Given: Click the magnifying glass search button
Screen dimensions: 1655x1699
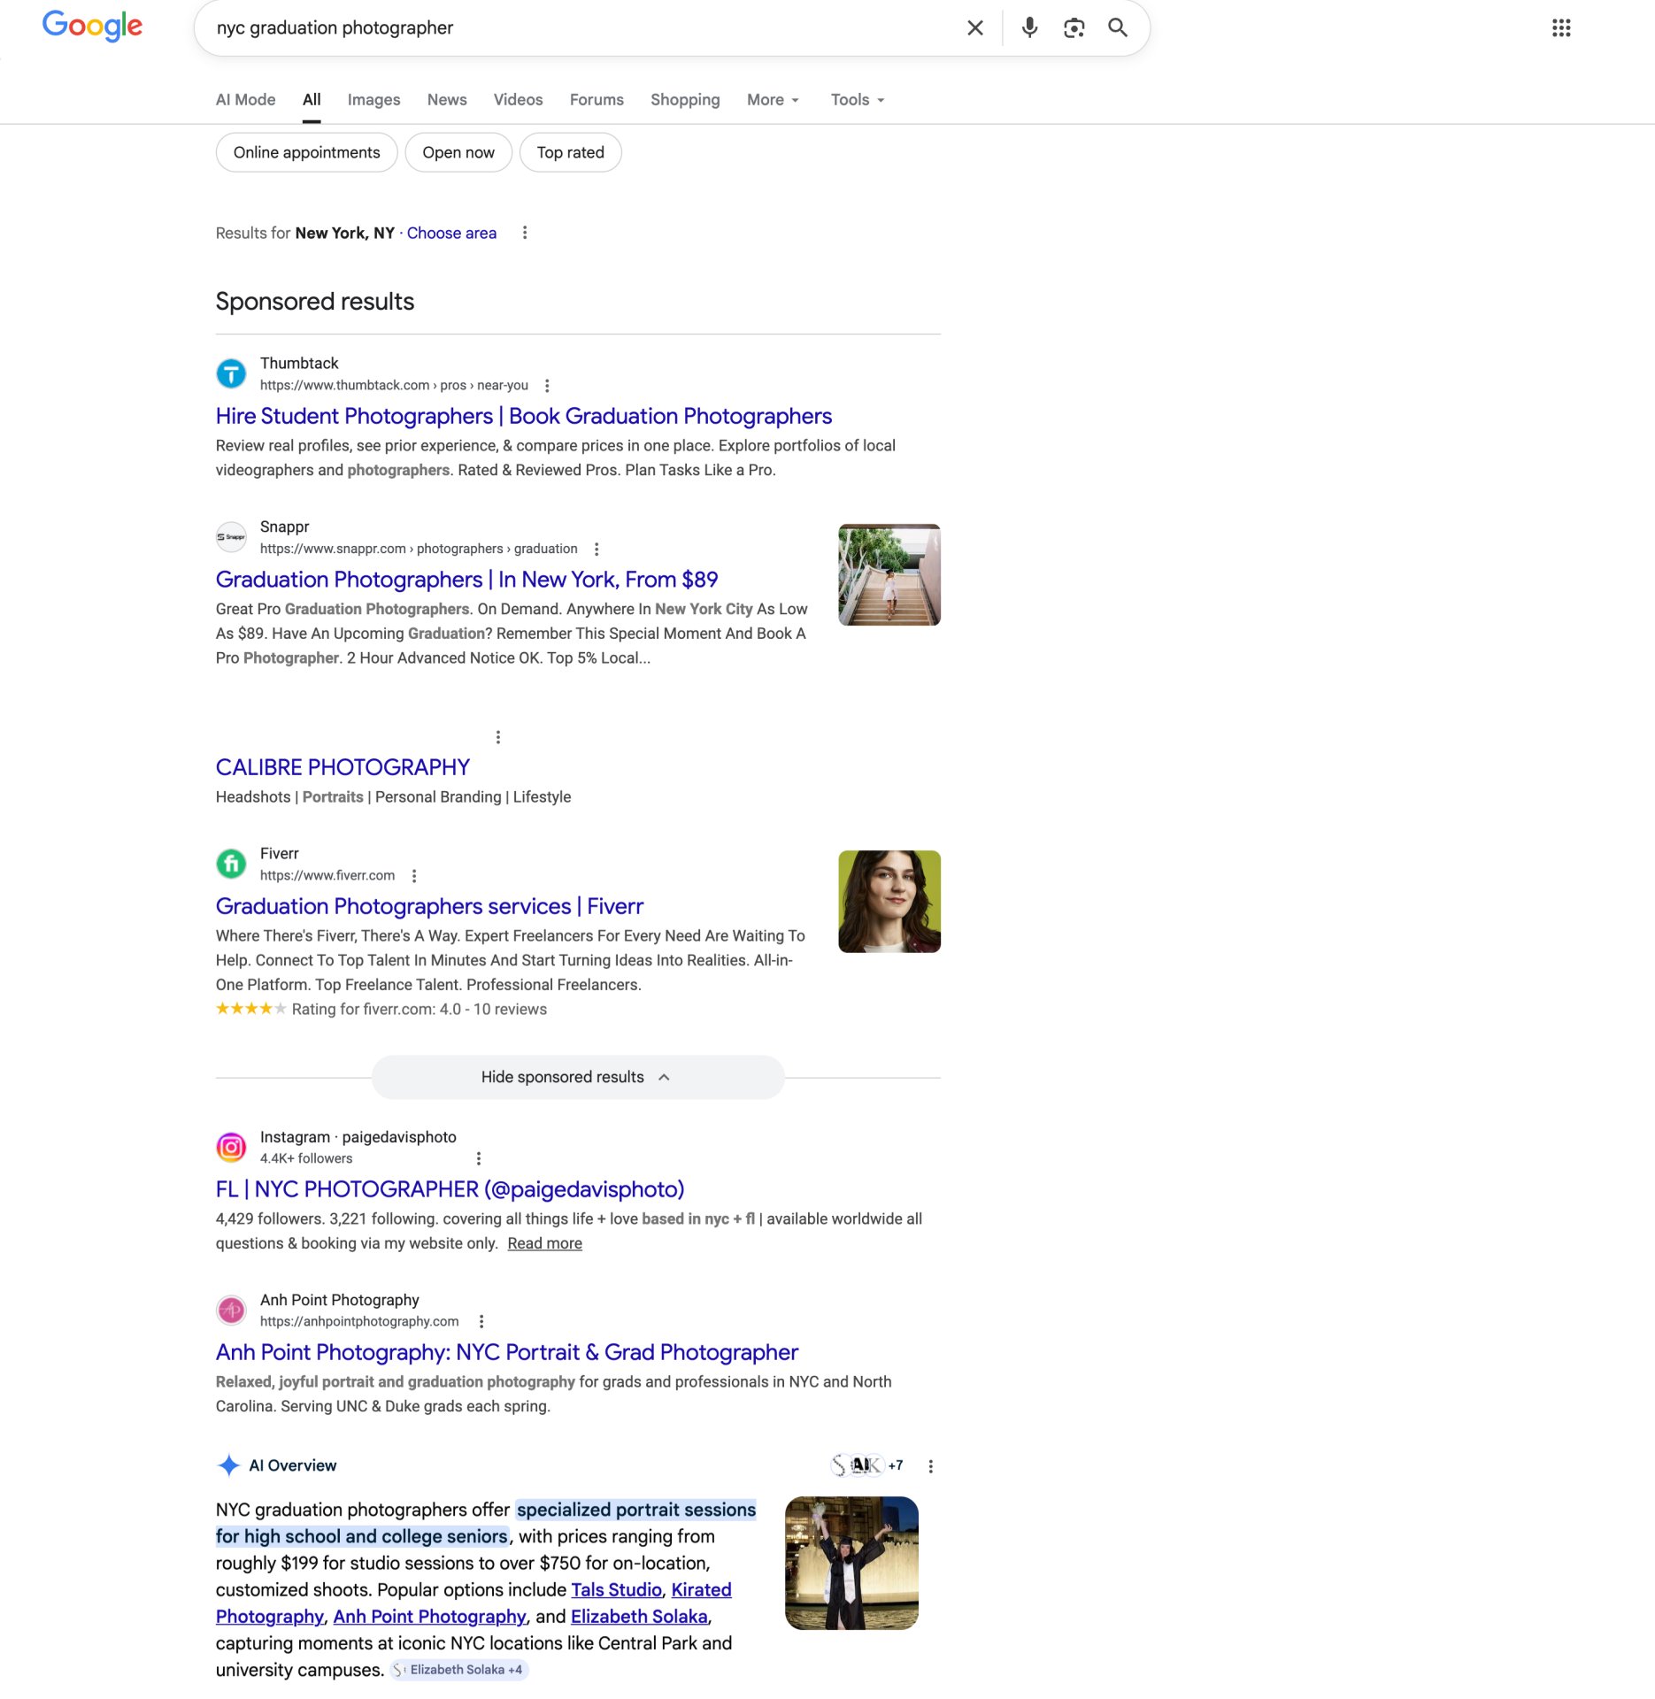Looking at the screenshot, I should coord(1118,28).
